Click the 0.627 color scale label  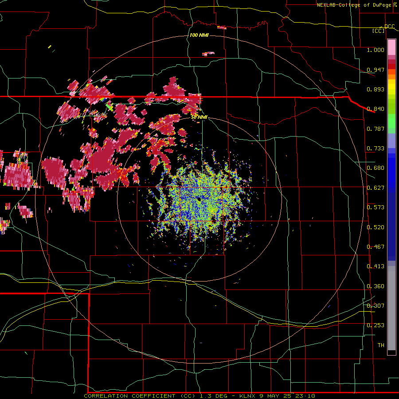376,188
